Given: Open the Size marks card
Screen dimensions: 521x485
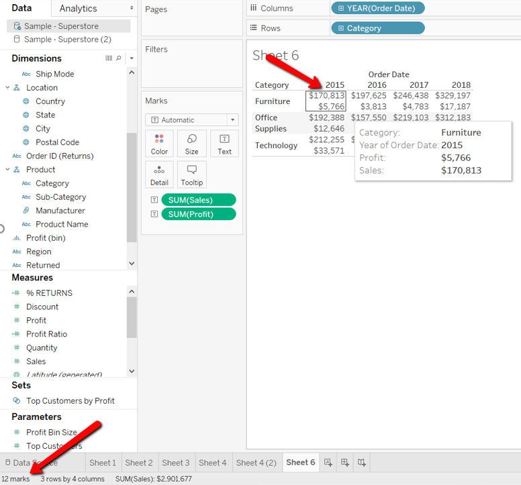Looking at the screenshot, I should (192, 144).
